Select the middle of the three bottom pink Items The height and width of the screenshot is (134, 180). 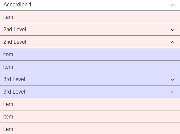pyautogui.click(x=90, y=116)
